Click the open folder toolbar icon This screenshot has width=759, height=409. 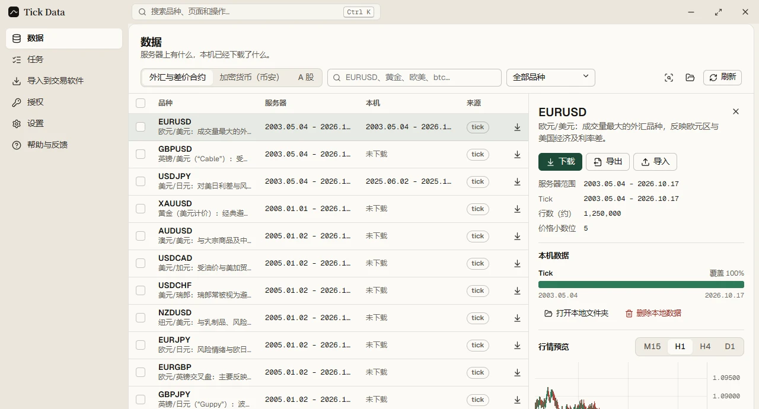click(x=690, y=78)
